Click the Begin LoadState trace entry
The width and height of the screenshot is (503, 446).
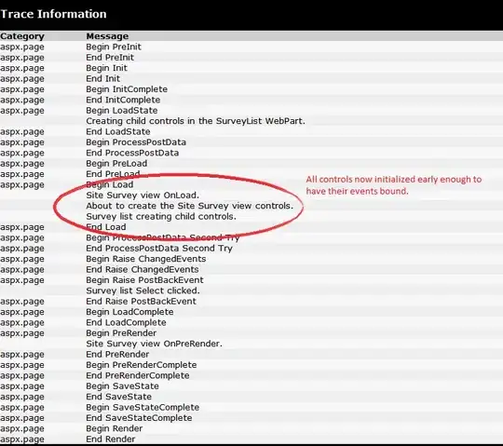point(122,110)
